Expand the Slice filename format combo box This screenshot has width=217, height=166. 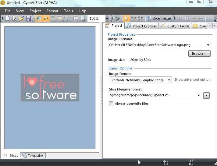coord(198,95)
